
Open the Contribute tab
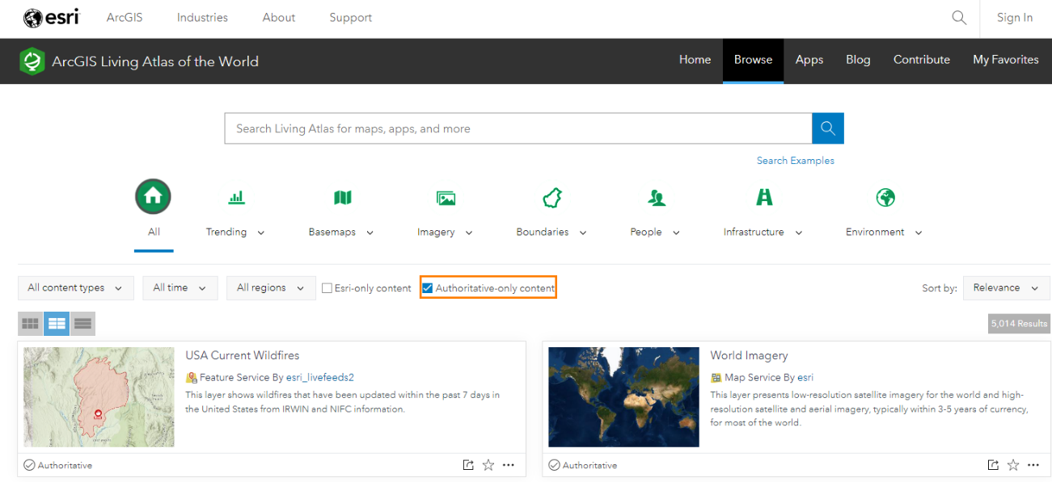tap(922, 60)
